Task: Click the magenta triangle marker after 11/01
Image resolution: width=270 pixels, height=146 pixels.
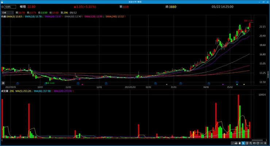Action: pyautogui.click(x=82, y=84)
